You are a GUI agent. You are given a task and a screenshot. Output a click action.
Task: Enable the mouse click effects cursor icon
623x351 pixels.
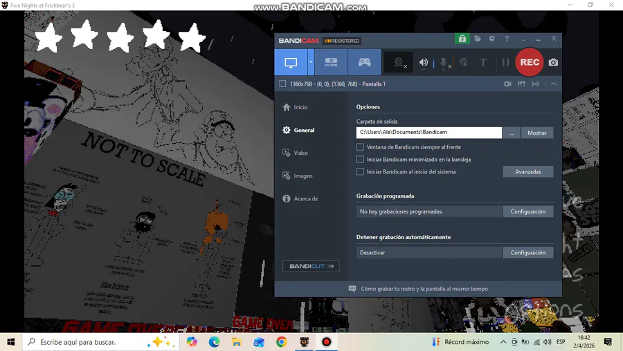coord(463,62)
